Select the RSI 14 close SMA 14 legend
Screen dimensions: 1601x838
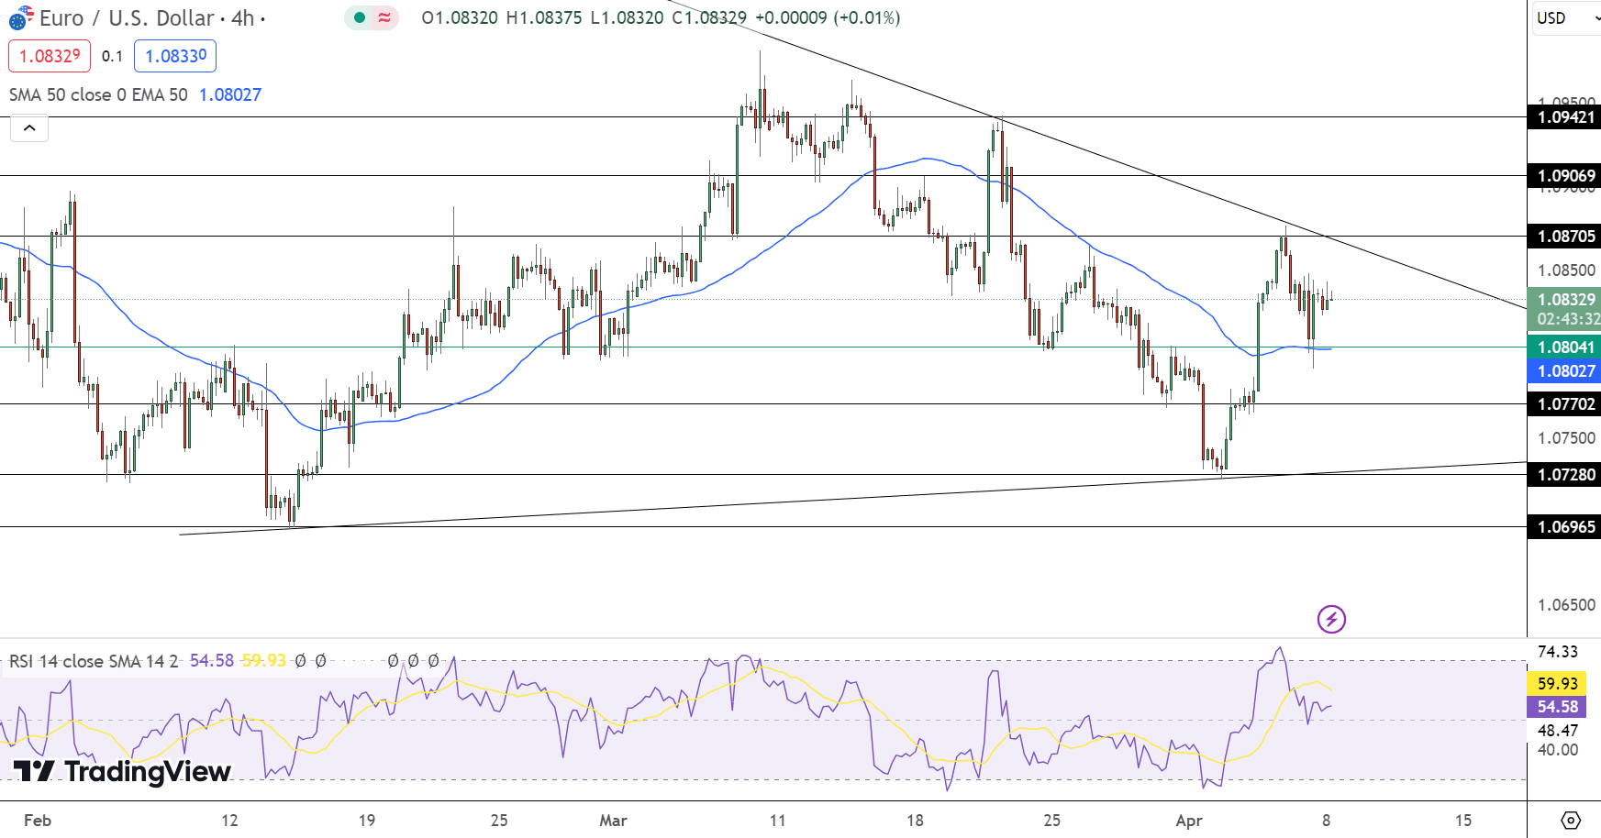[94, 661]
